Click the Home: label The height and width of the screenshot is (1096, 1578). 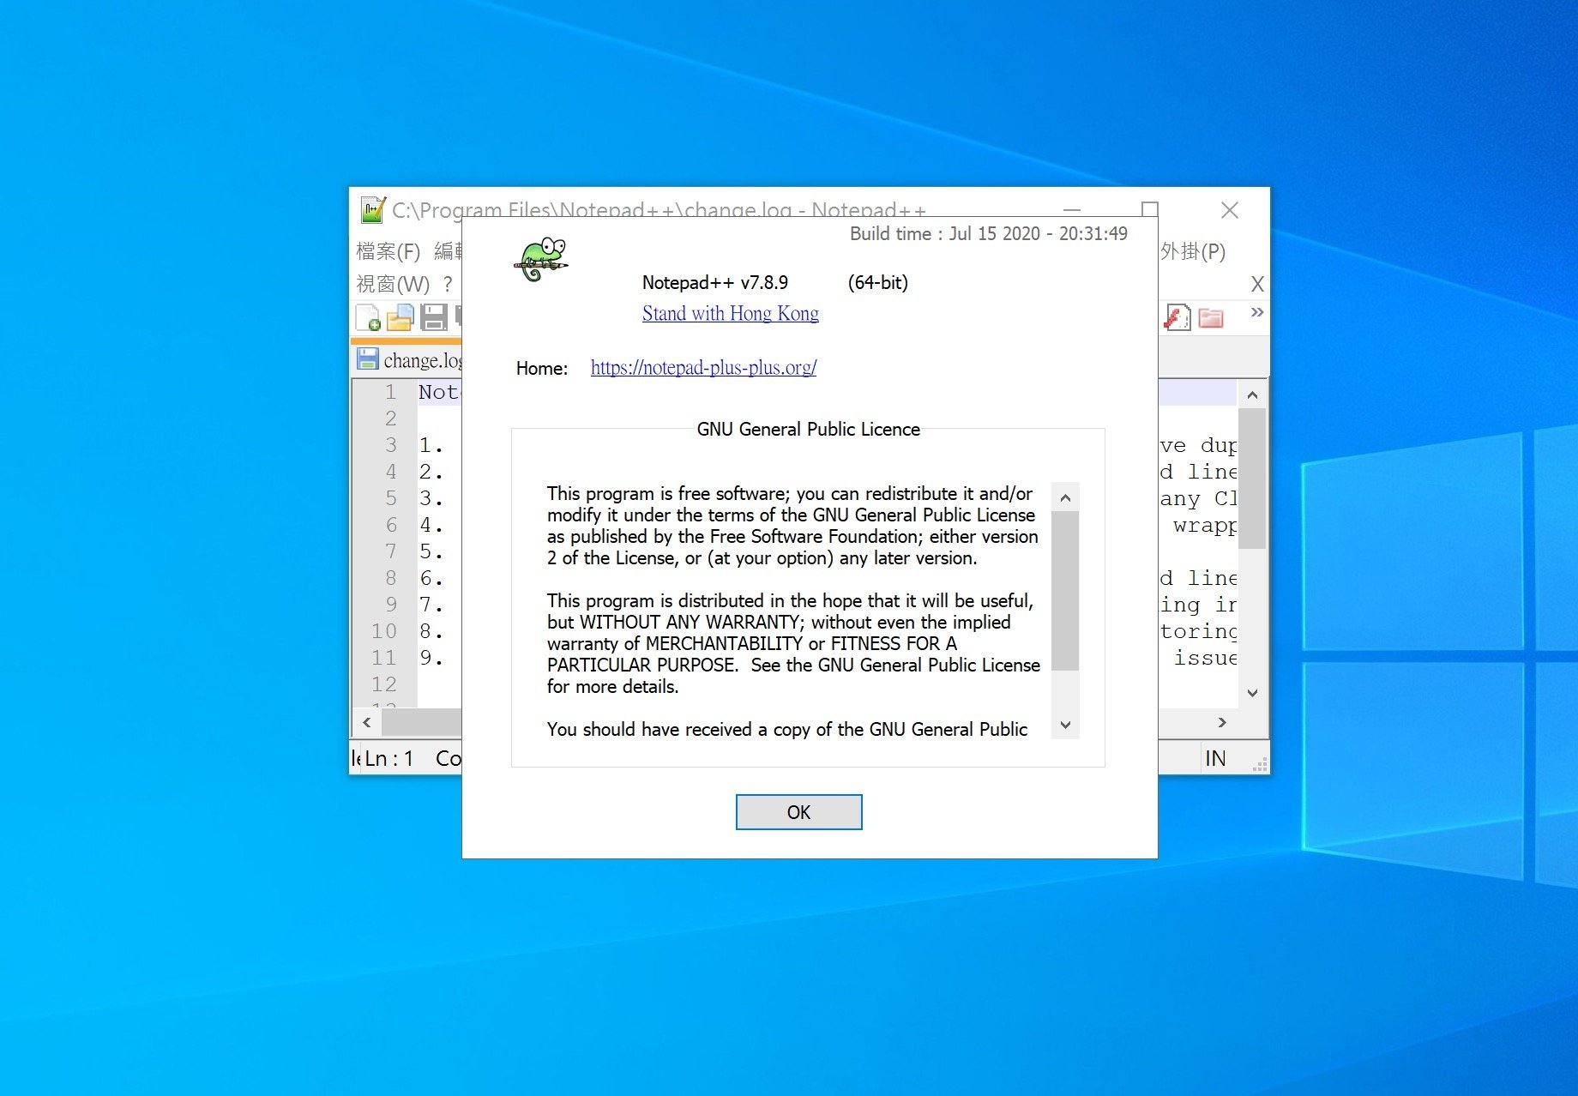tap(542, 368)
